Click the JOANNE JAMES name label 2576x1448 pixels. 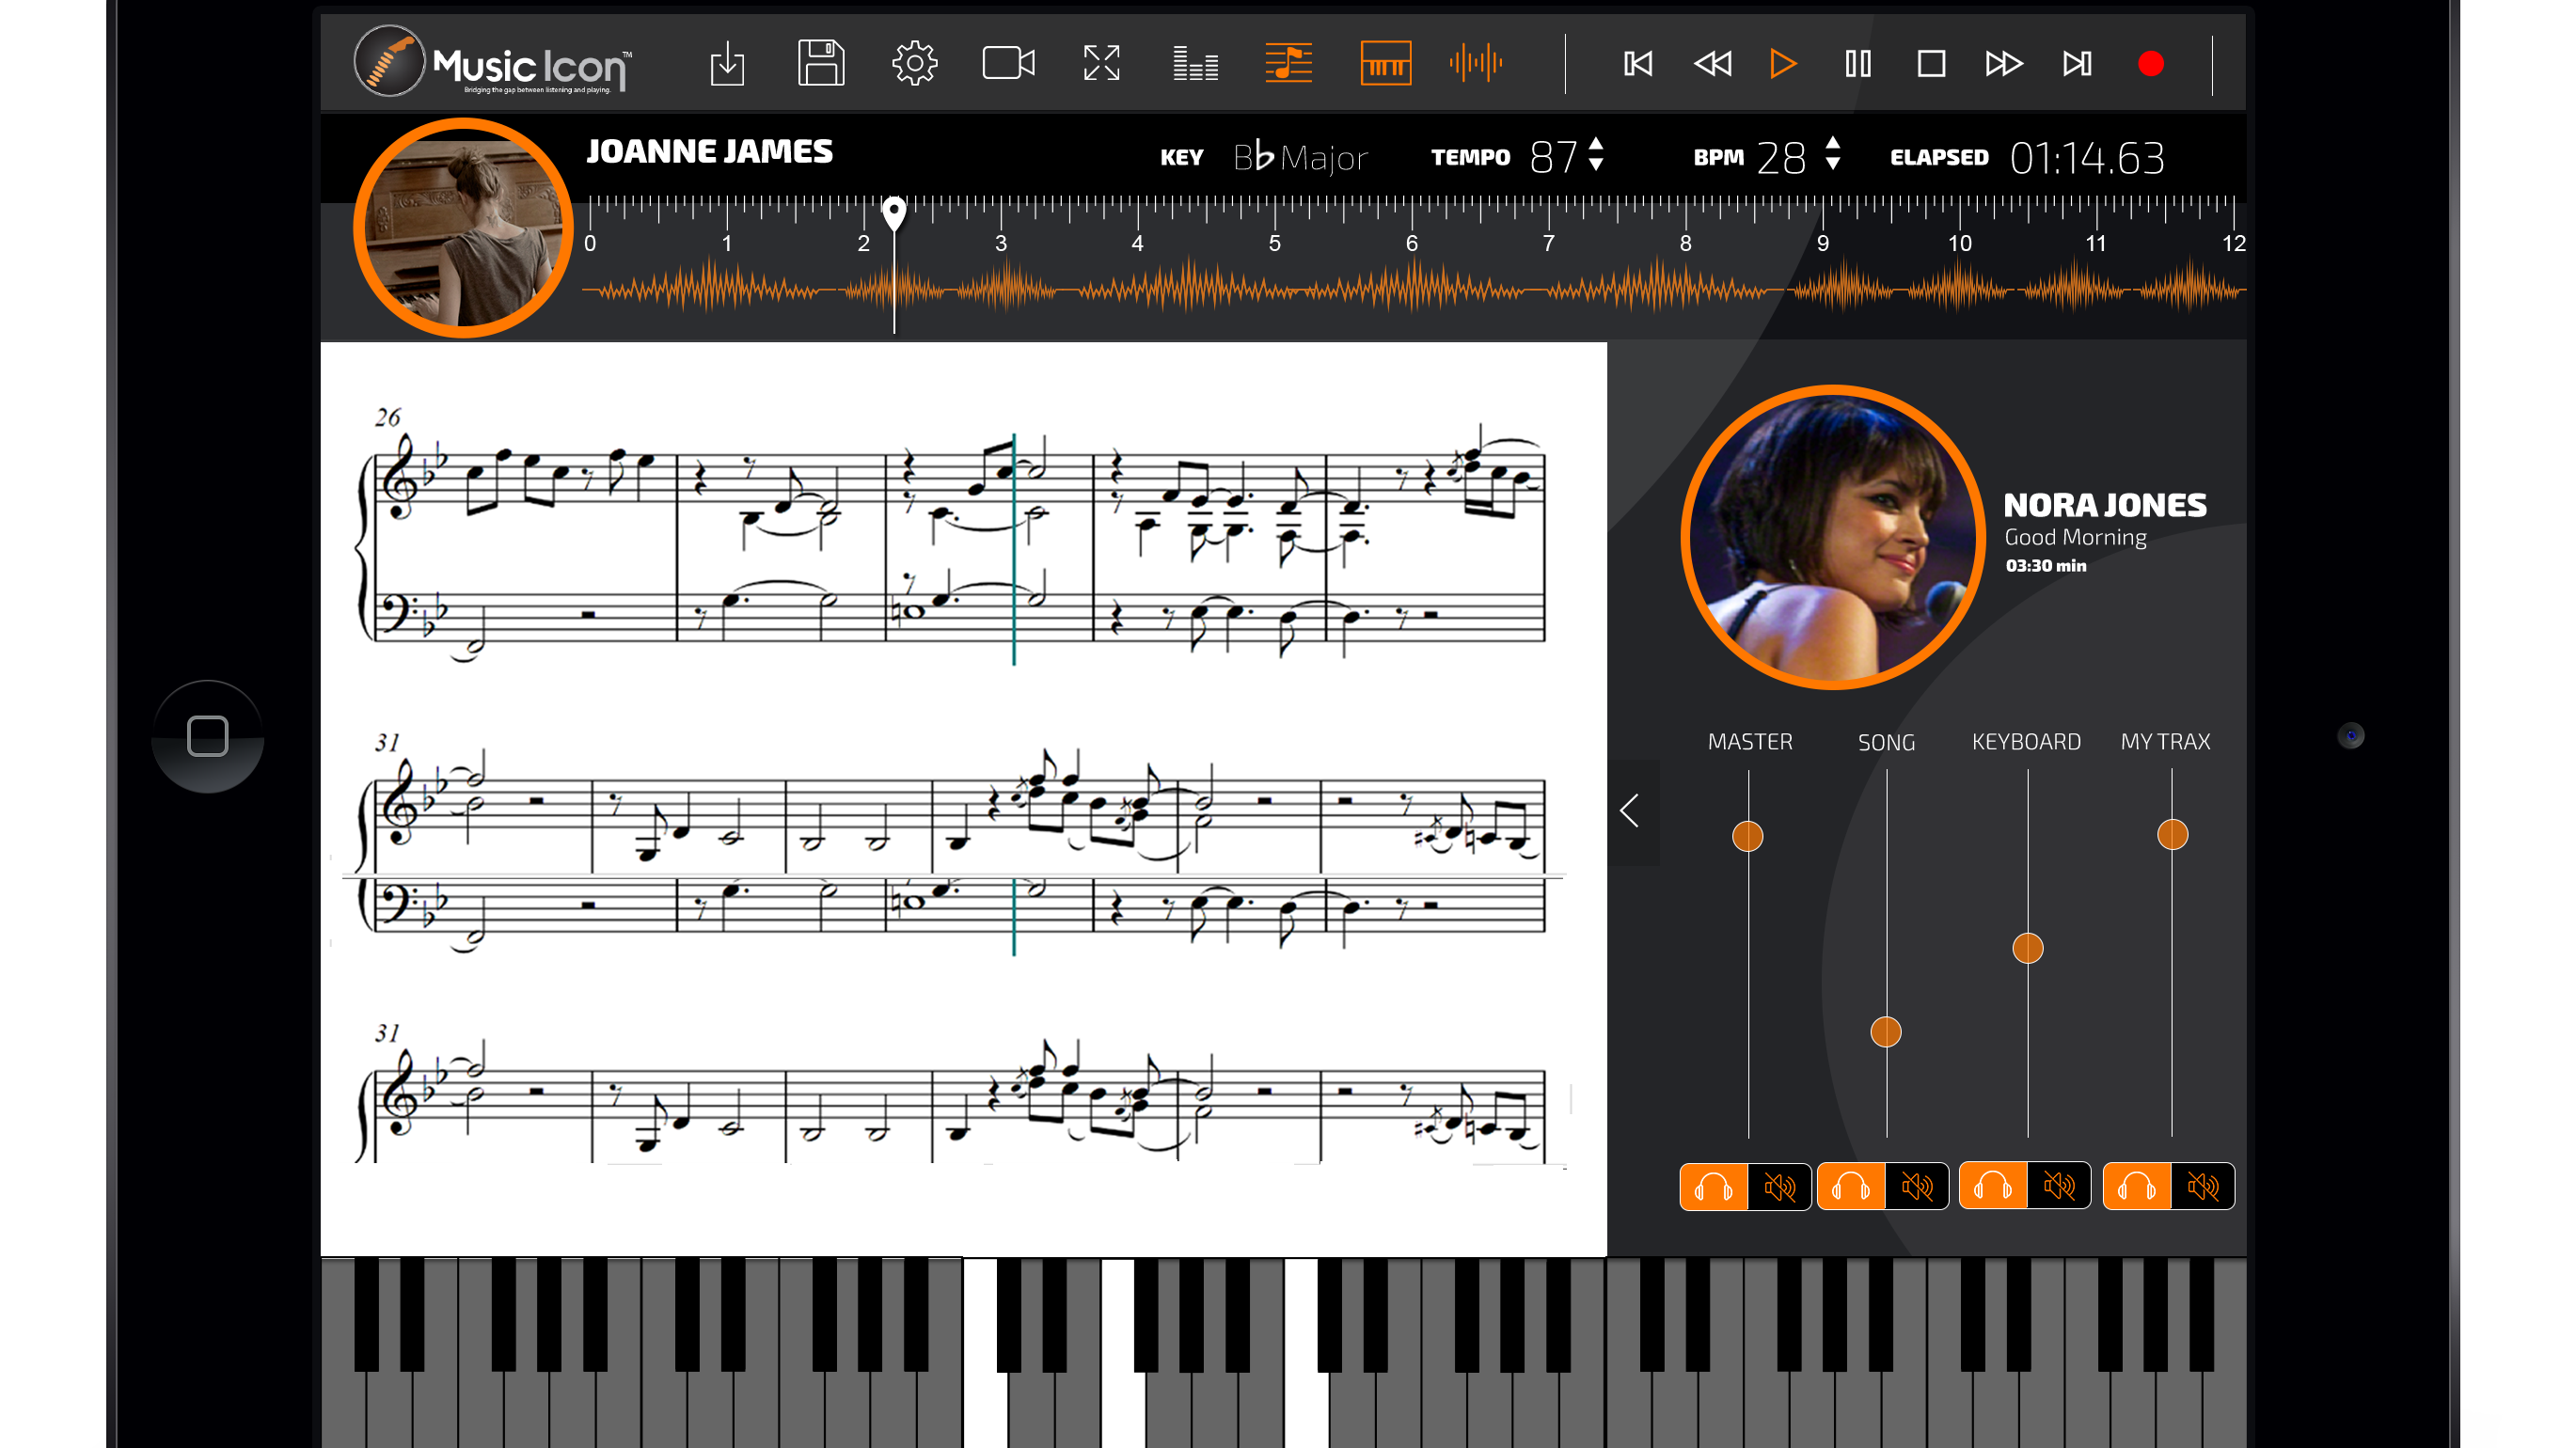[709, 151]
